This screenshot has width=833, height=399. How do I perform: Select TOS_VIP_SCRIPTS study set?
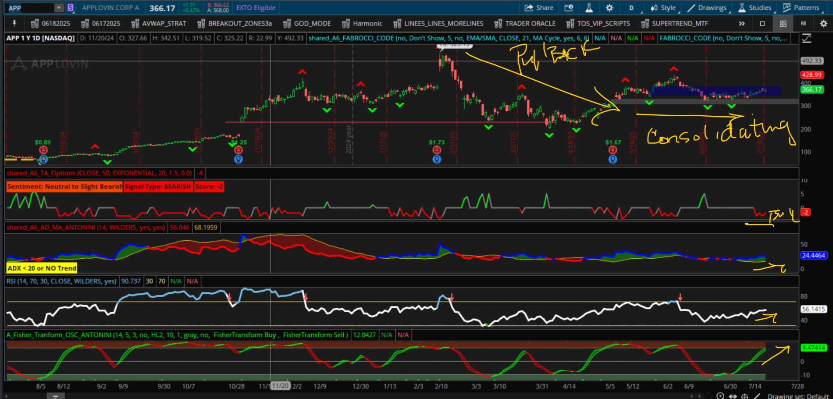598,24
